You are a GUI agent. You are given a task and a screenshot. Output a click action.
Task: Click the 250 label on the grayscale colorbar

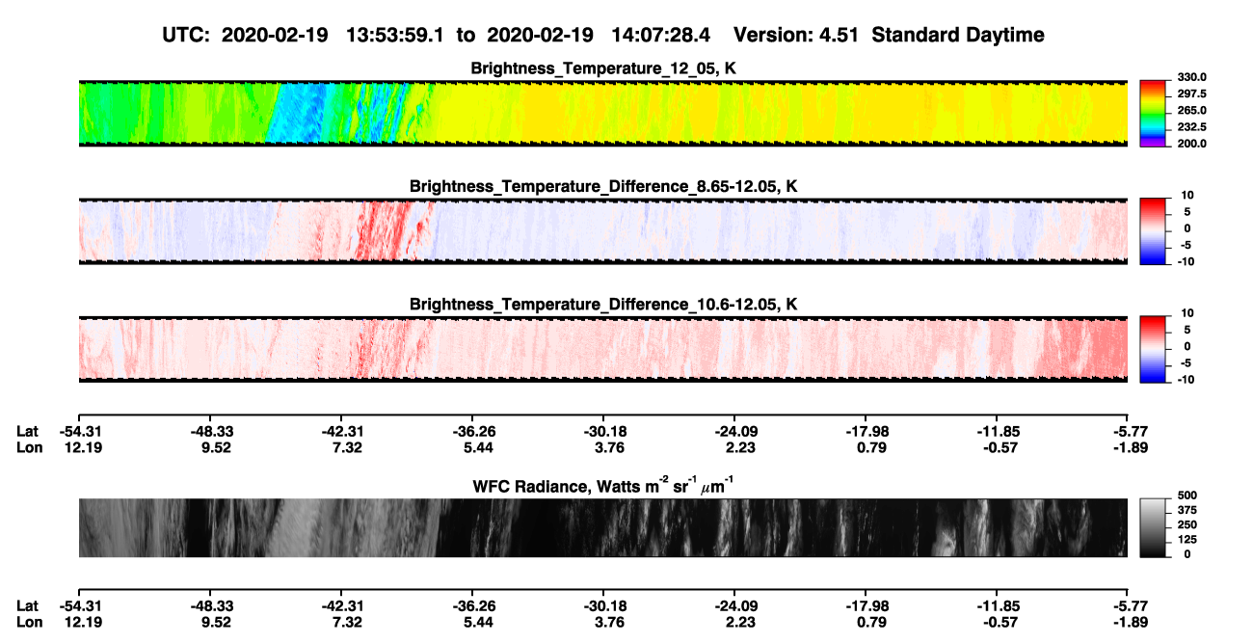tap(1186, 525)
